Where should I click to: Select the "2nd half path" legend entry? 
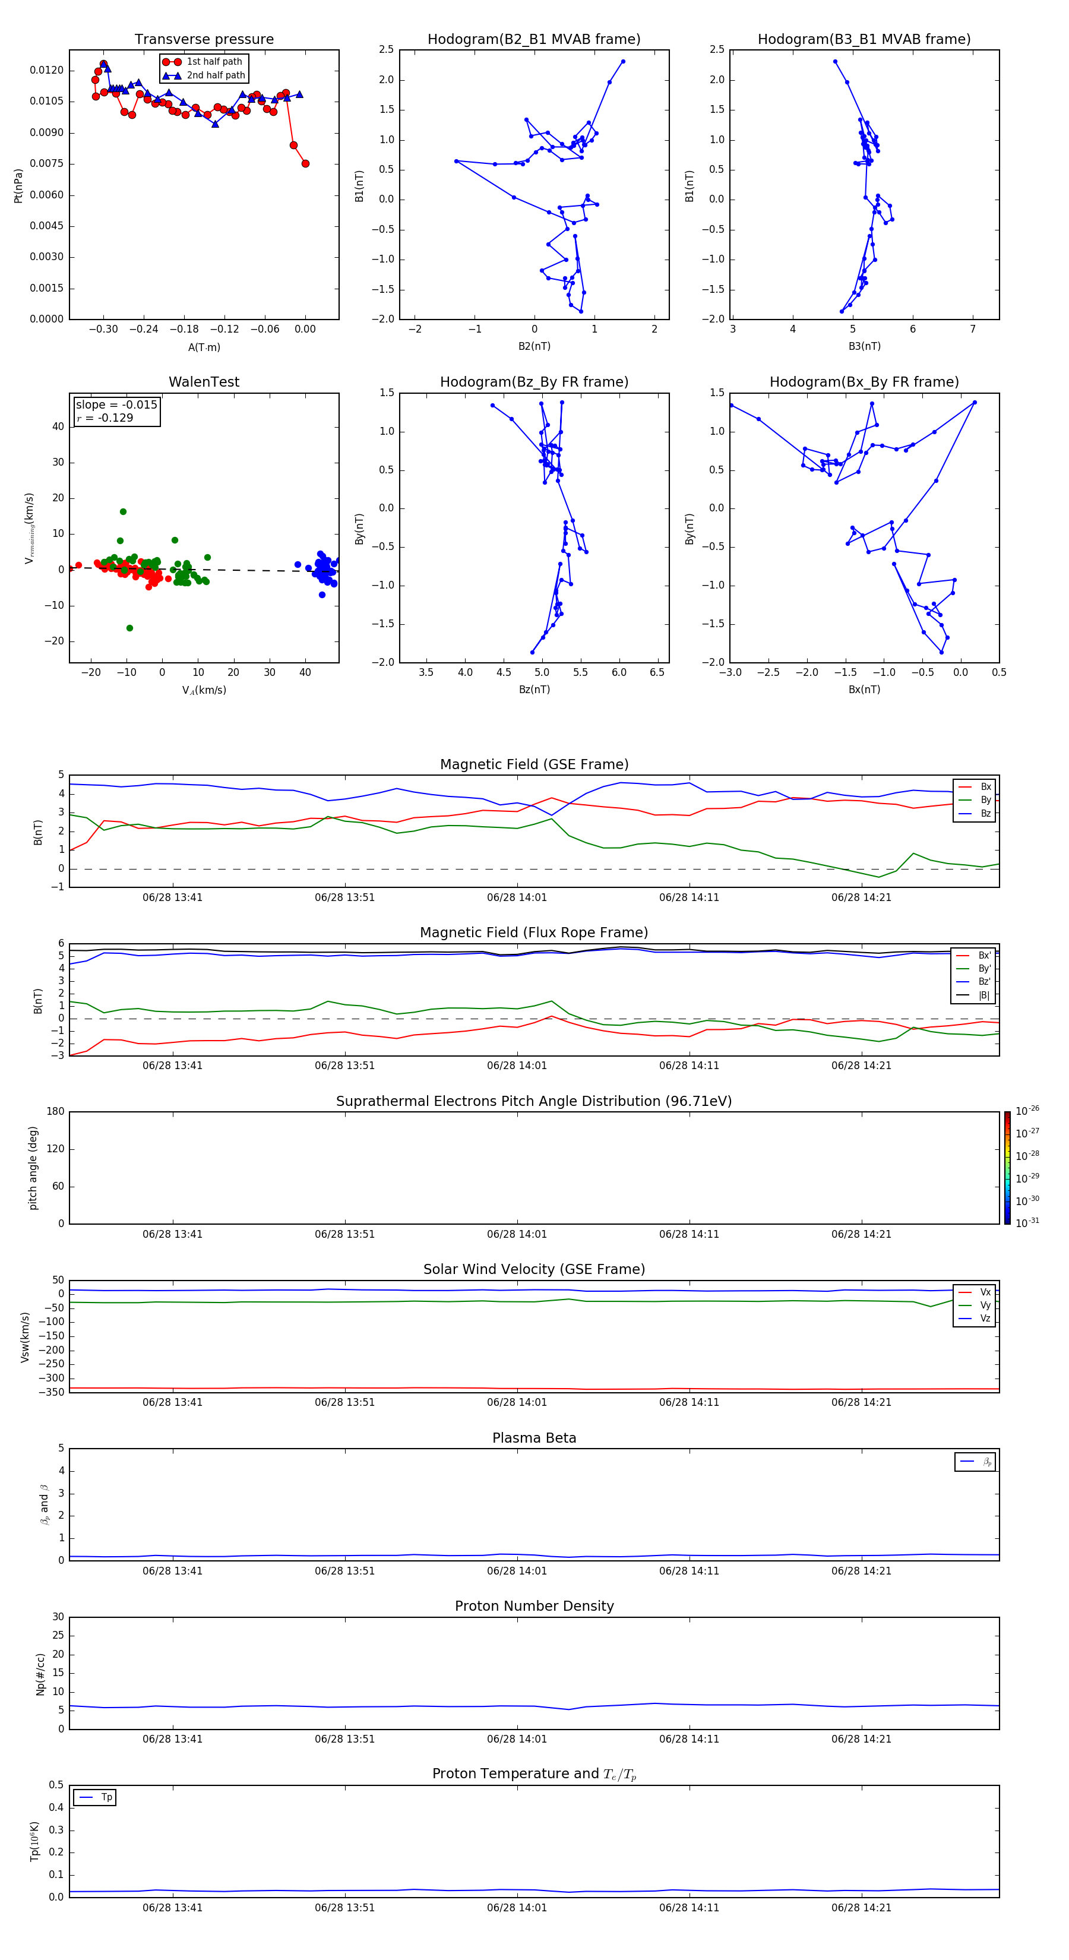pos(205,75)
